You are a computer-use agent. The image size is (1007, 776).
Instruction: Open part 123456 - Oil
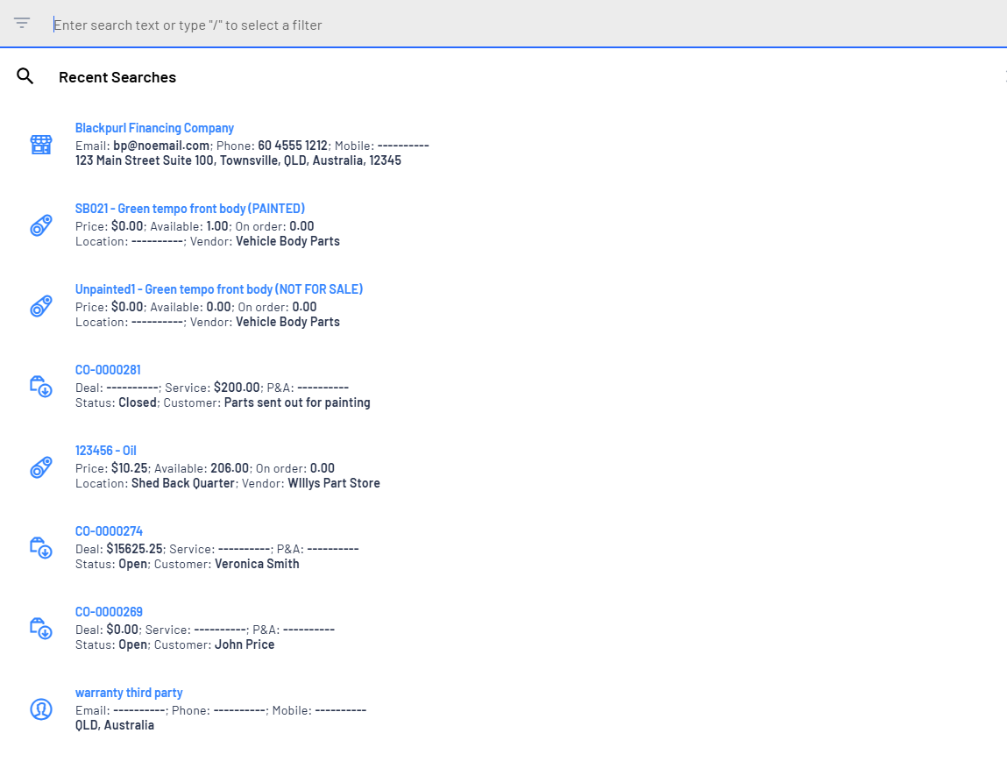(x=106, y=451)
